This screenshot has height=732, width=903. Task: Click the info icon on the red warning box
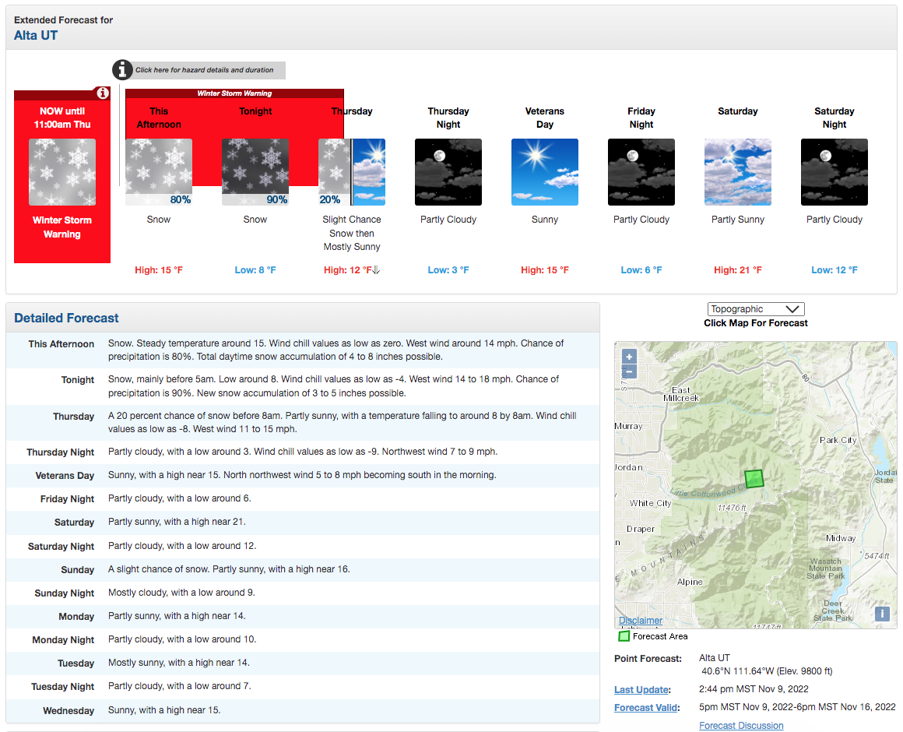point(103,93)
